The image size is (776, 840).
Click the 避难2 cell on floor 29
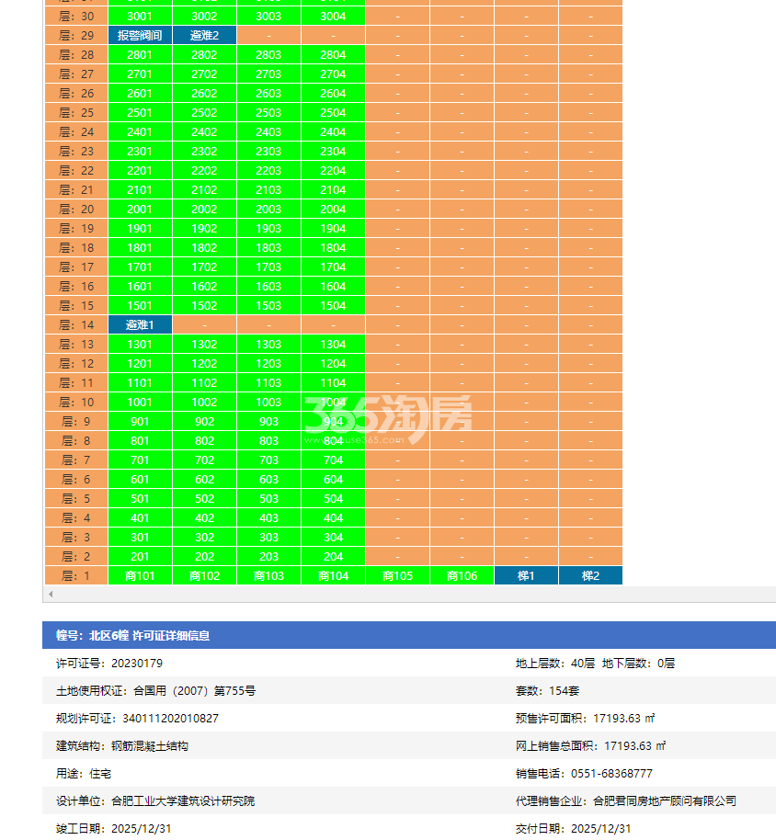coord(204,35)
